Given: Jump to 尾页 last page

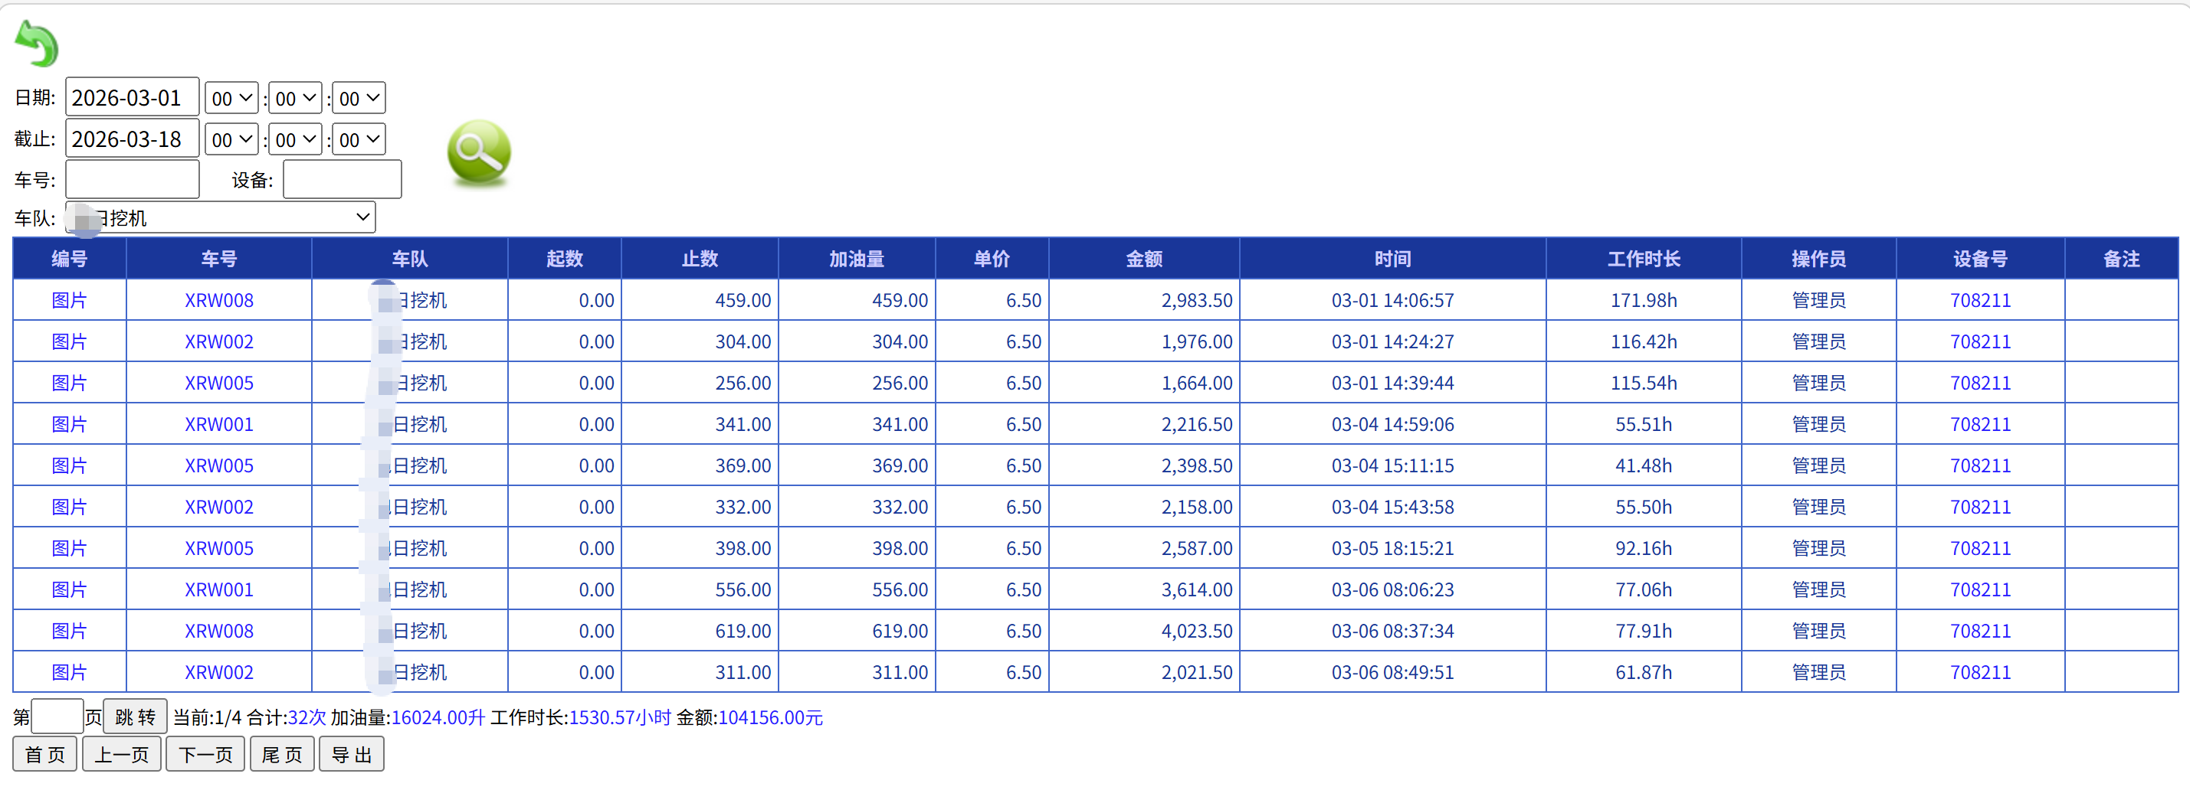Looking at the screenshot, I should point(281,754).
